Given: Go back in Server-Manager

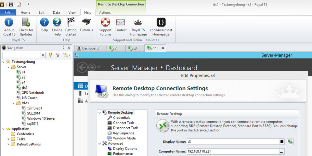Looking at the screenshot, I should [82, 67].
